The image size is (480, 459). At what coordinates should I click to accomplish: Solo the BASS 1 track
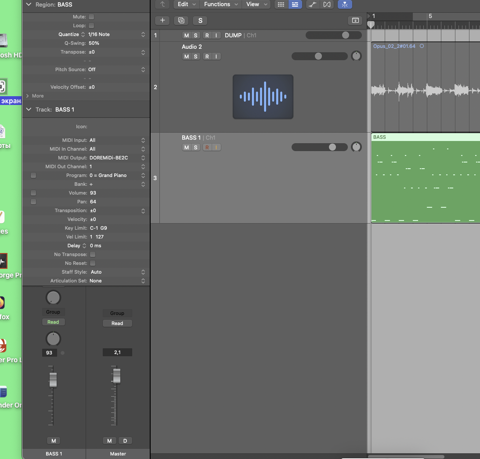(x=195, y=147)
